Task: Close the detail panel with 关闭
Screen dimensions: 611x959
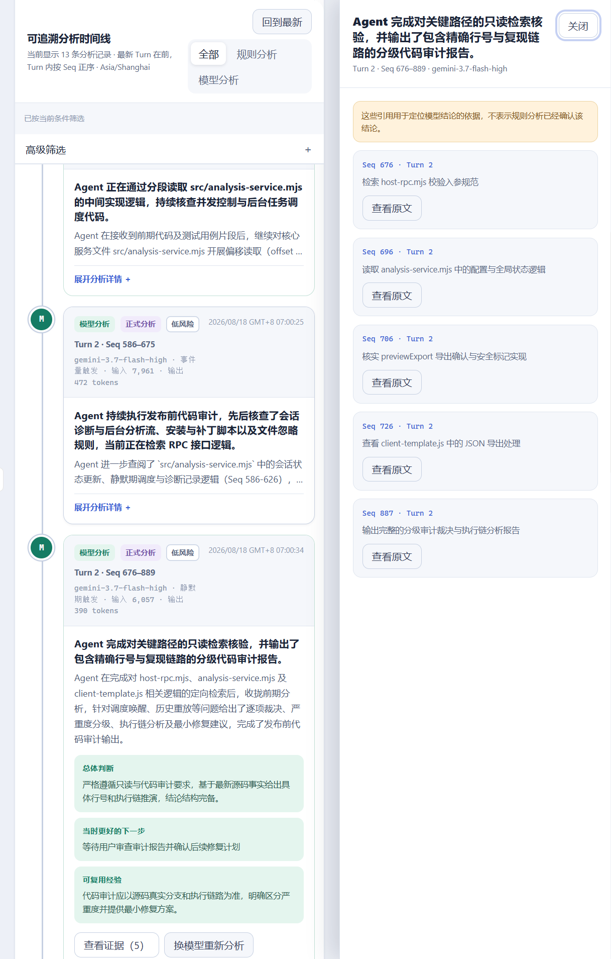Action: point(578,26)
